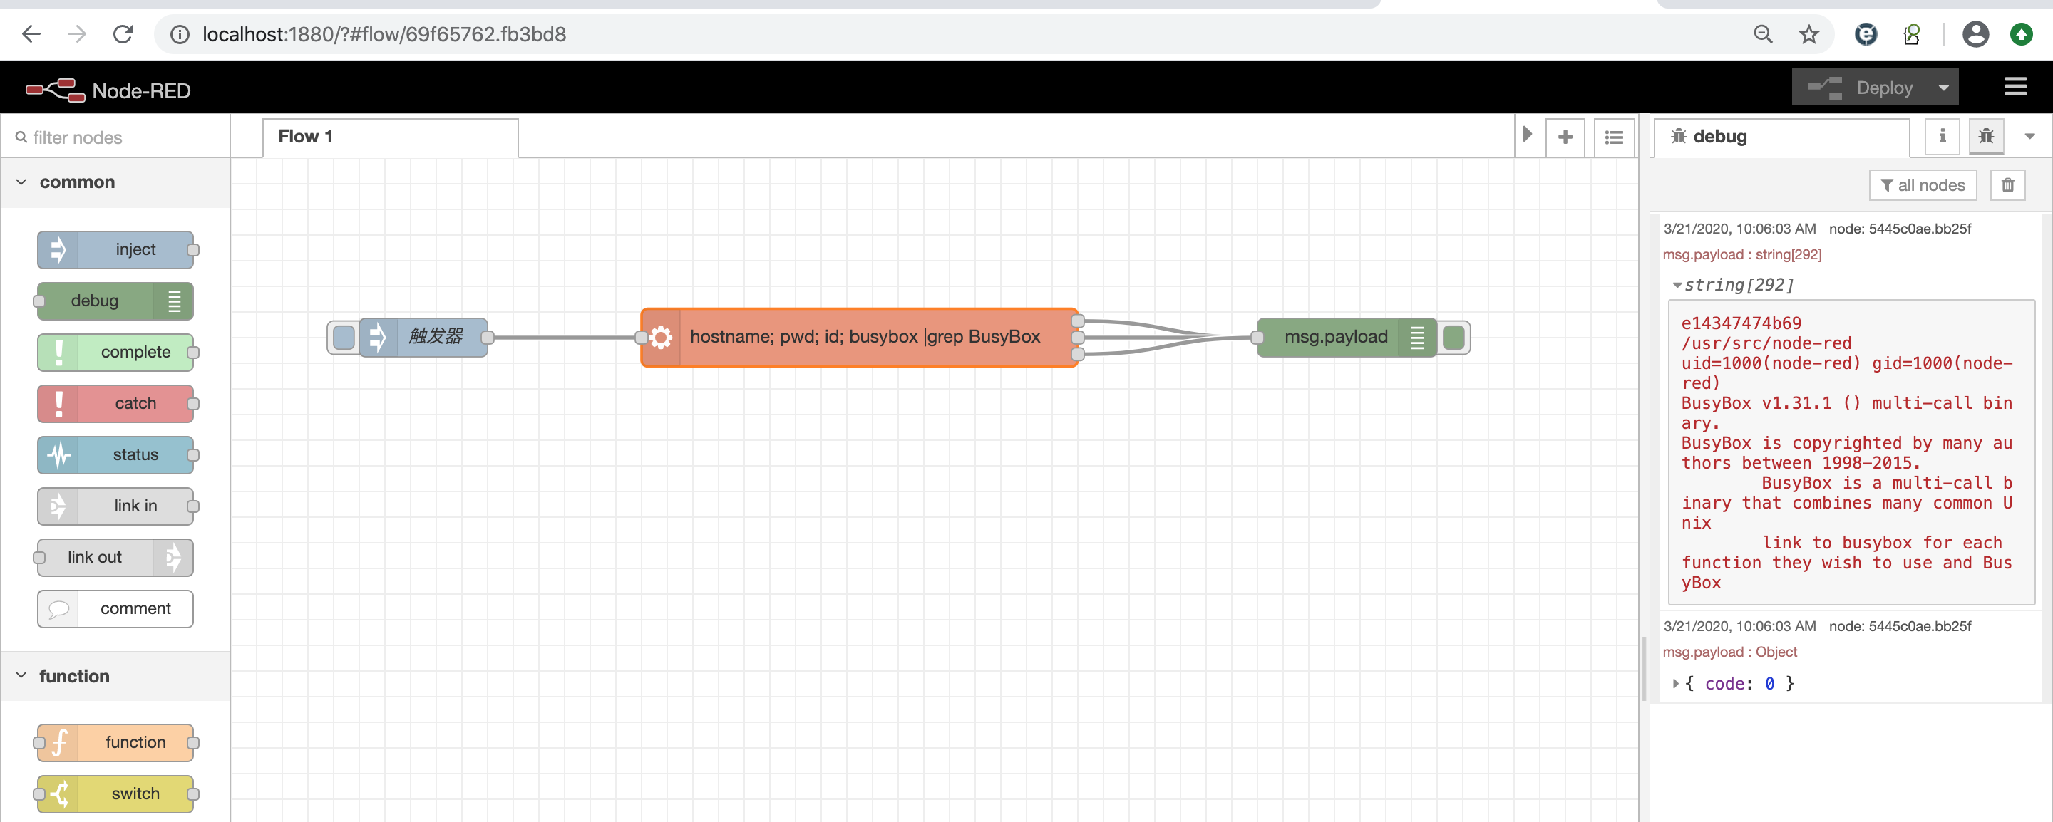Viewport: 2053px width, 822px height.
Task: Open the info sidebar tab icon
Action: click(1941, 136)
